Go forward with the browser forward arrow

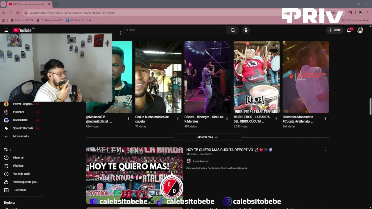[10, 13]
